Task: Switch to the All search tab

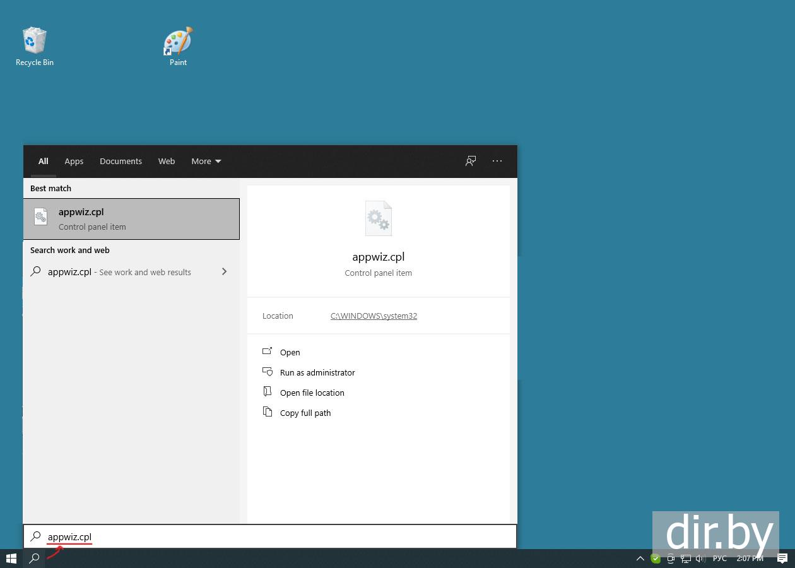Action: pyautogui.click(x=43, y=161)
